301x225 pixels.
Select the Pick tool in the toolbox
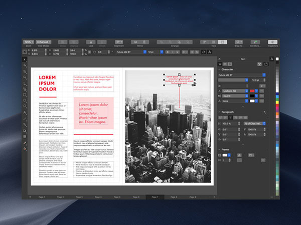pyautogui.click(x=25, y=59)
